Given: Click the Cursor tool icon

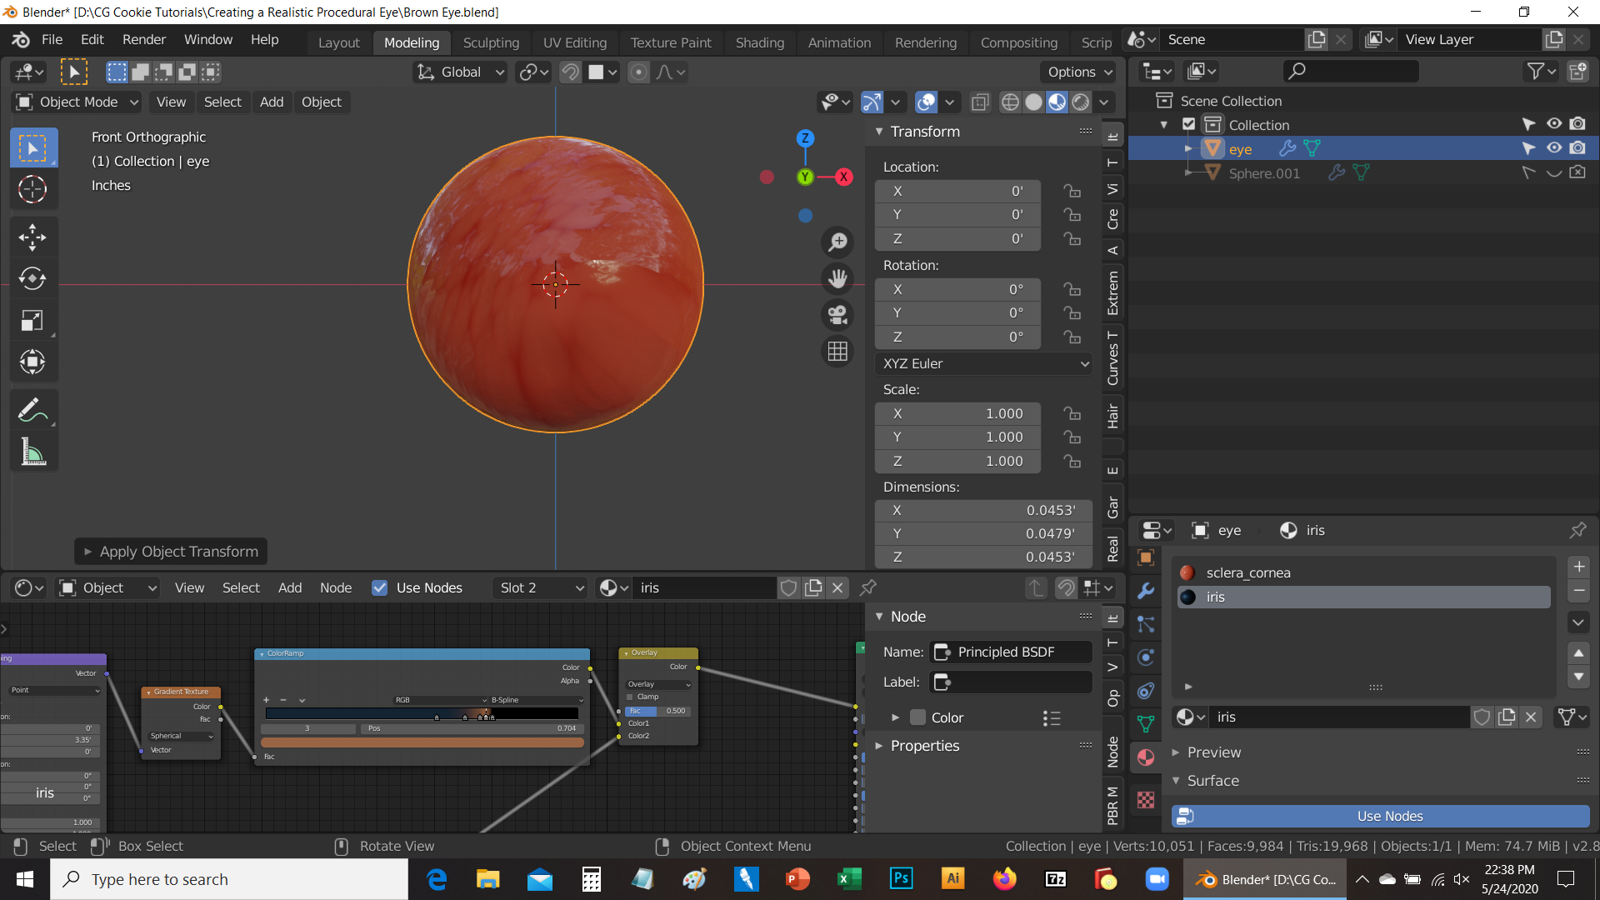Looking at the screenshot, I should coord(32,190).
